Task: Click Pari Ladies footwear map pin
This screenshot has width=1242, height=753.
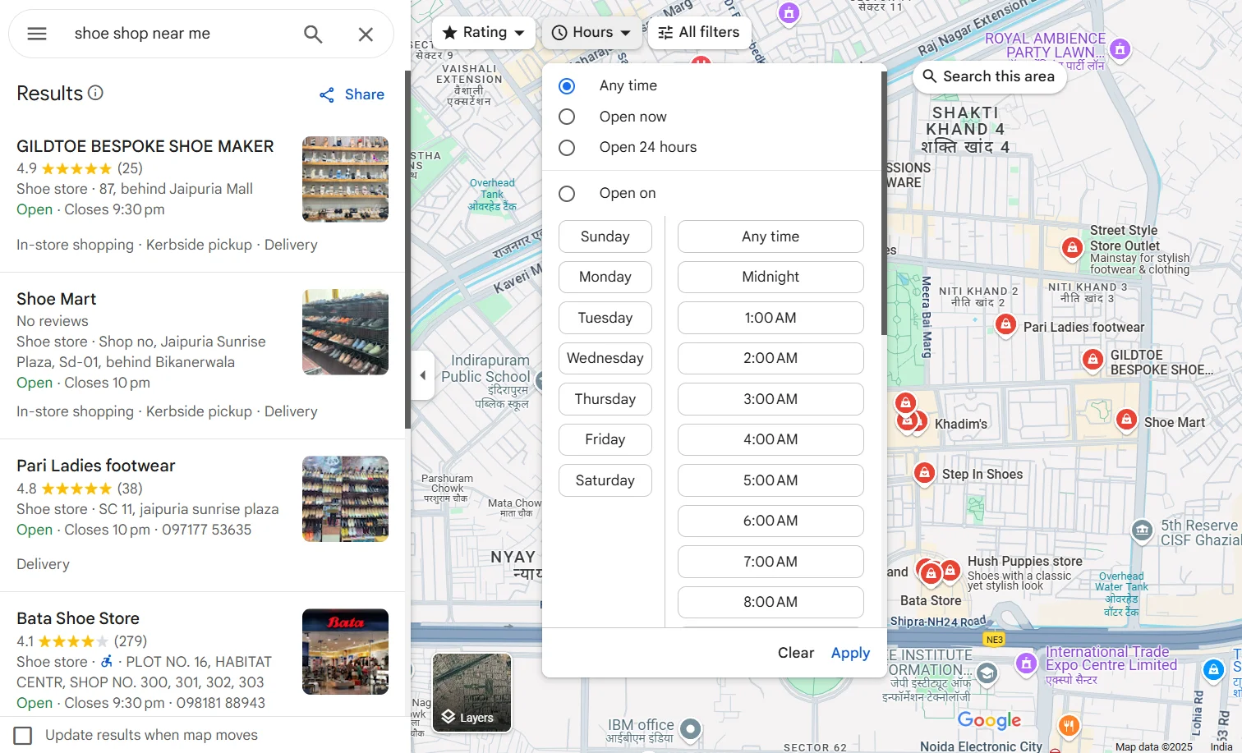Action: [x=1005, y=325]
